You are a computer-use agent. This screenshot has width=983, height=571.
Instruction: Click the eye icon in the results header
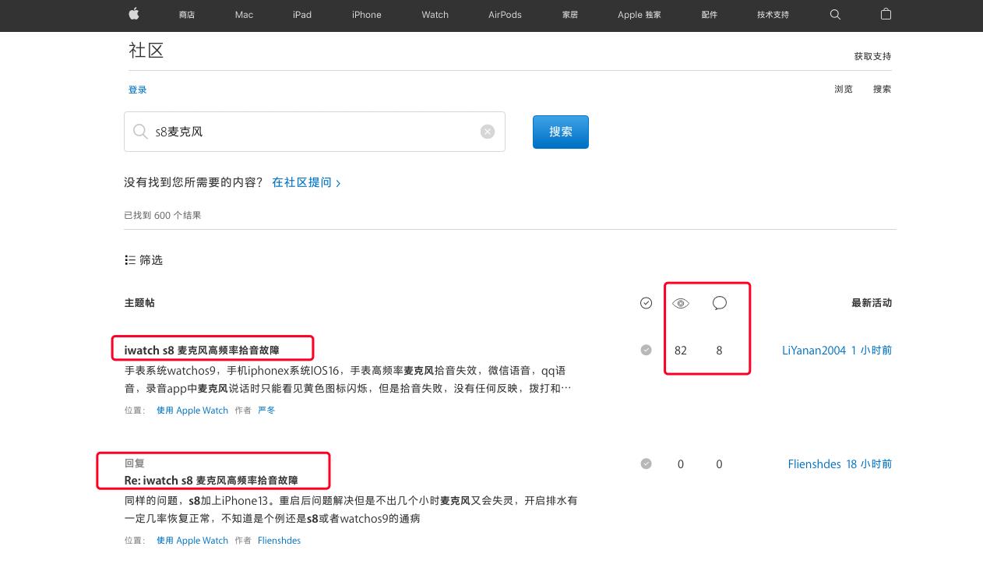[x=681, y=303]
